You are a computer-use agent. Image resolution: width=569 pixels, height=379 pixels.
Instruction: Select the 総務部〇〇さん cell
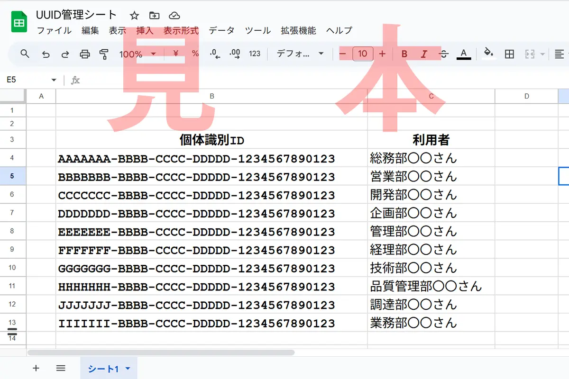[431, 158]
